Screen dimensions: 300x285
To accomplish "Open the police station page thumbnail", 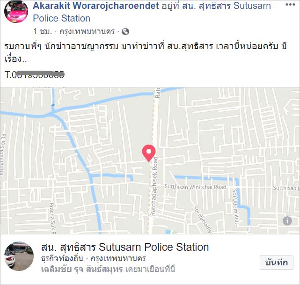I will click(19, 256).
